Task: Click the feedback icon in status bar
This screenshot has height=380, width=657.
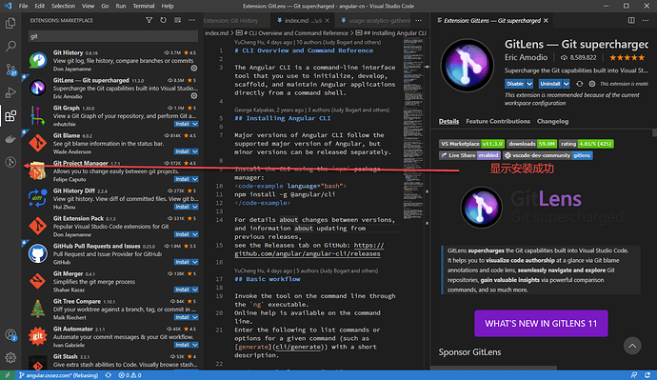Action: 634,375
